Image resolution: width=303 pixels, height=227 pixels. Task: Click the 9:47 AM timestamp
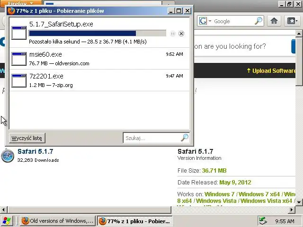click(174, 76)
